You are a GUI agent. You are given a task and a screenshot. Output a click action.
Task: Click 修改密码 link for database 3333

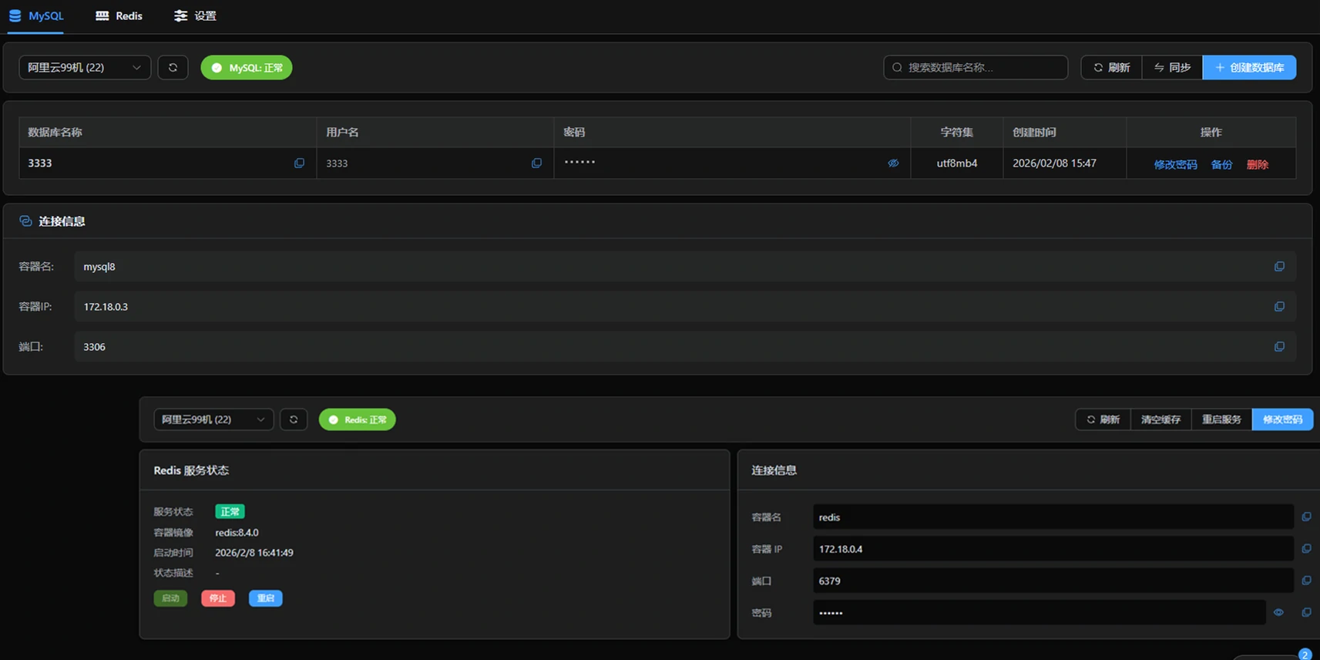[1175, 164]
